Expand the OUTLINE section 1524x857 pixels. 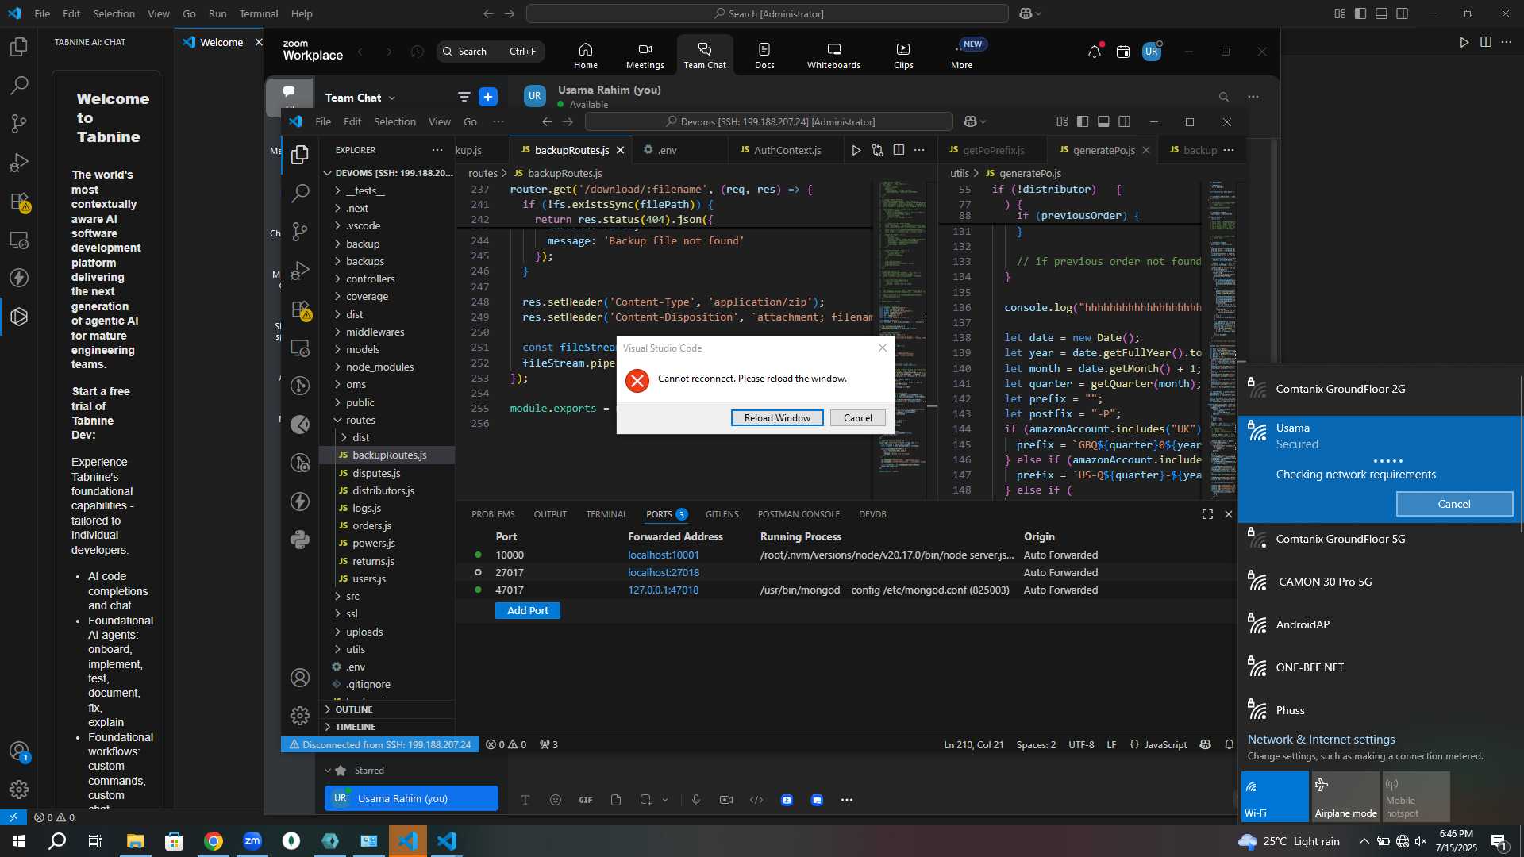353,709
